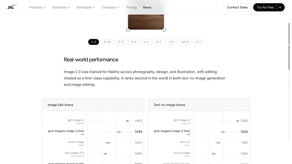Click the 1301 score value
This screenshot has width=292, height=164.
tap(244, 143)
